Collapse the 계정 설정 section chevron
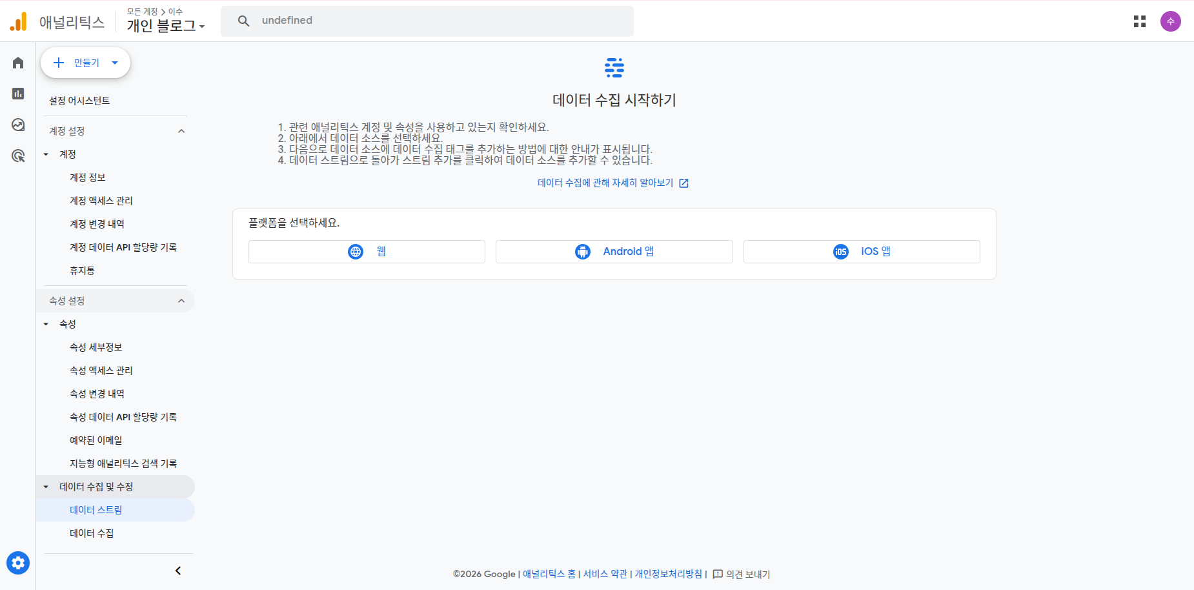 tap(181, 131)
